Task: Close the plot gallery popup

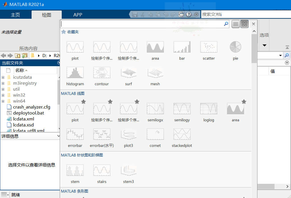Action: (254, 24)
